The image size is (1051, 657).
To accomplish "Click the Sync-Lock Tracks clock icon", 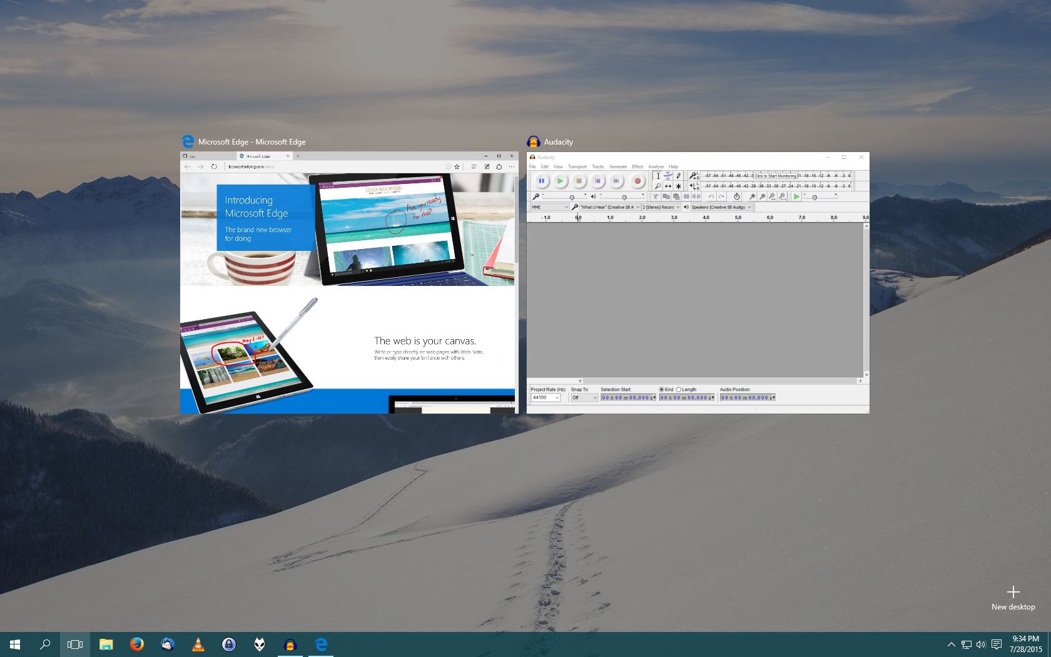I will 737,196.
